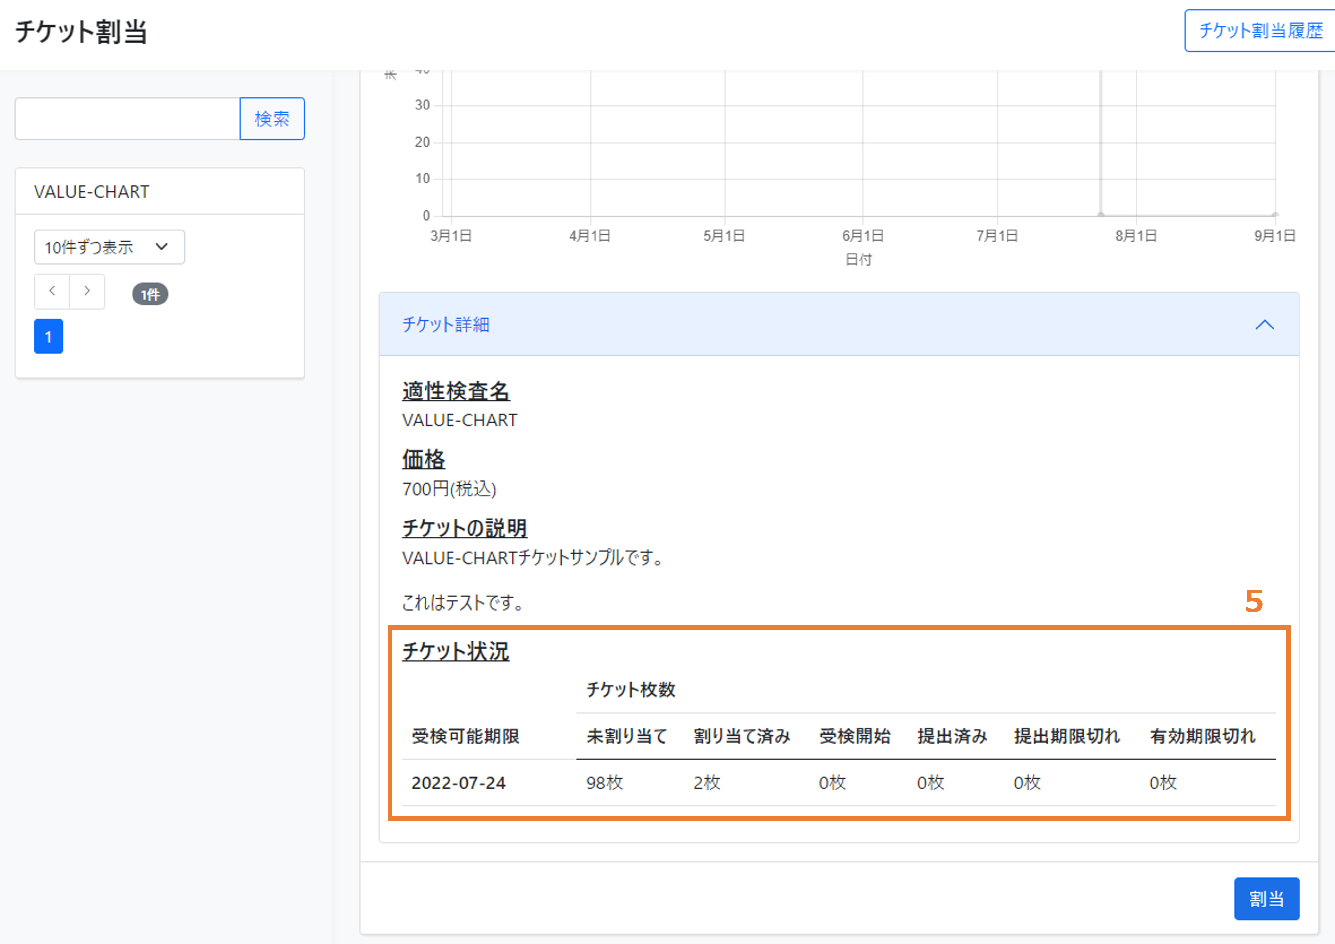1335x944 pixels.
Task: Click the 未割り当て column header
Action: 627,736
